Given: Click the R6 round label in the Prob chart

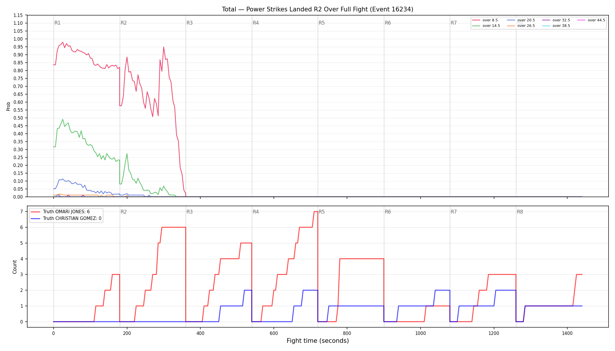Looking at the screenshot, I should [x=388, y=23].
